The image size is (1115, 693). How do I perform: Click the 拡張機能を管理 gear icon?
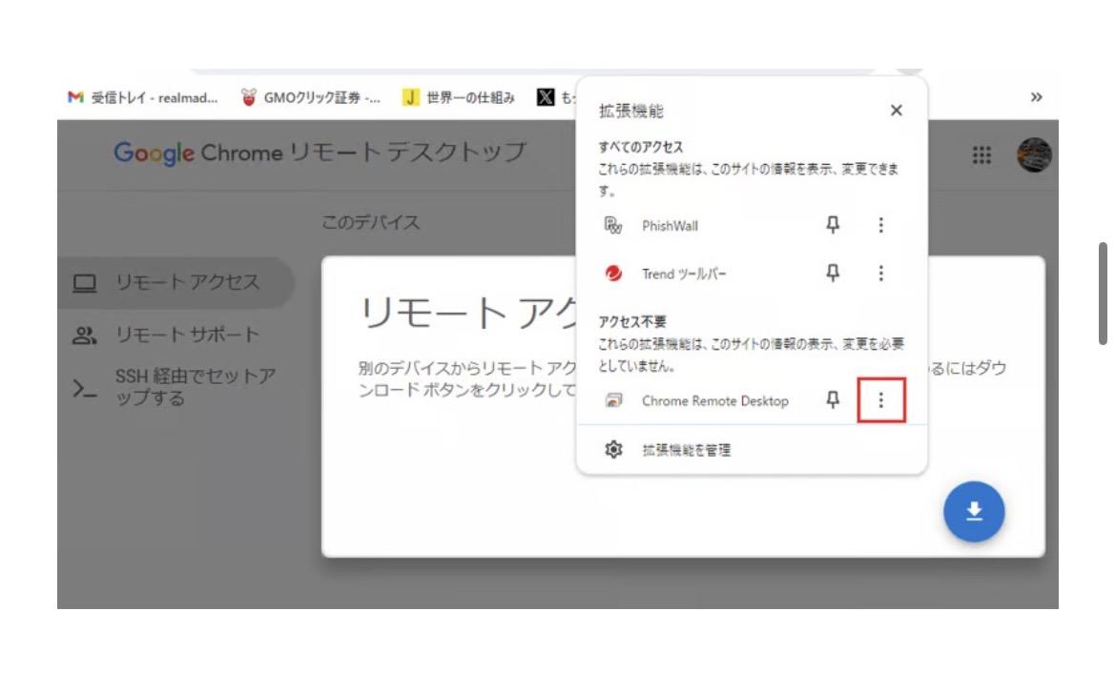click(614, 450)
